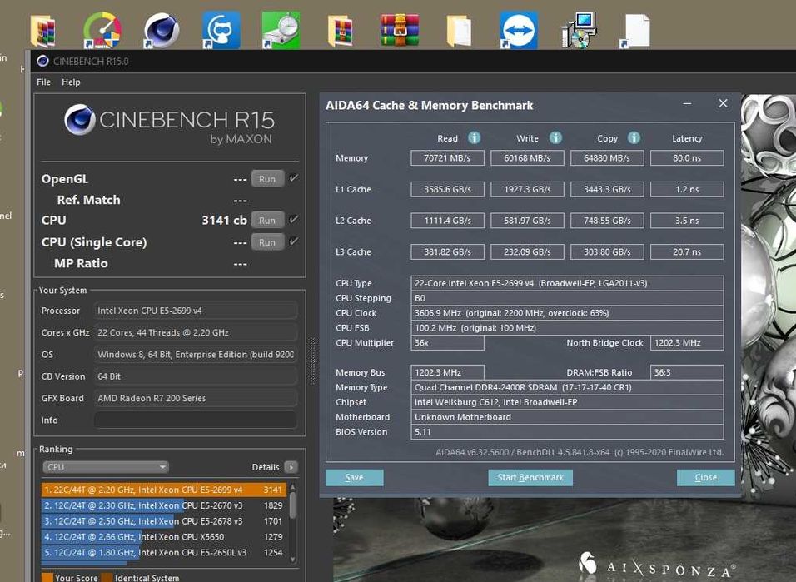This screenshot has width=796, height=582.
Task: Click the CPU Multiplier value 36x
Action: pyautogui.click(x=447, y=343)
